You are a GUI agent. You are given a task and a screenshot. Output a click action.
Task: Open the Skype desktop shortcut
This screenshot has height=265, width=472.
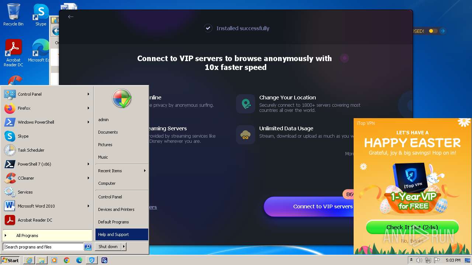41,15
